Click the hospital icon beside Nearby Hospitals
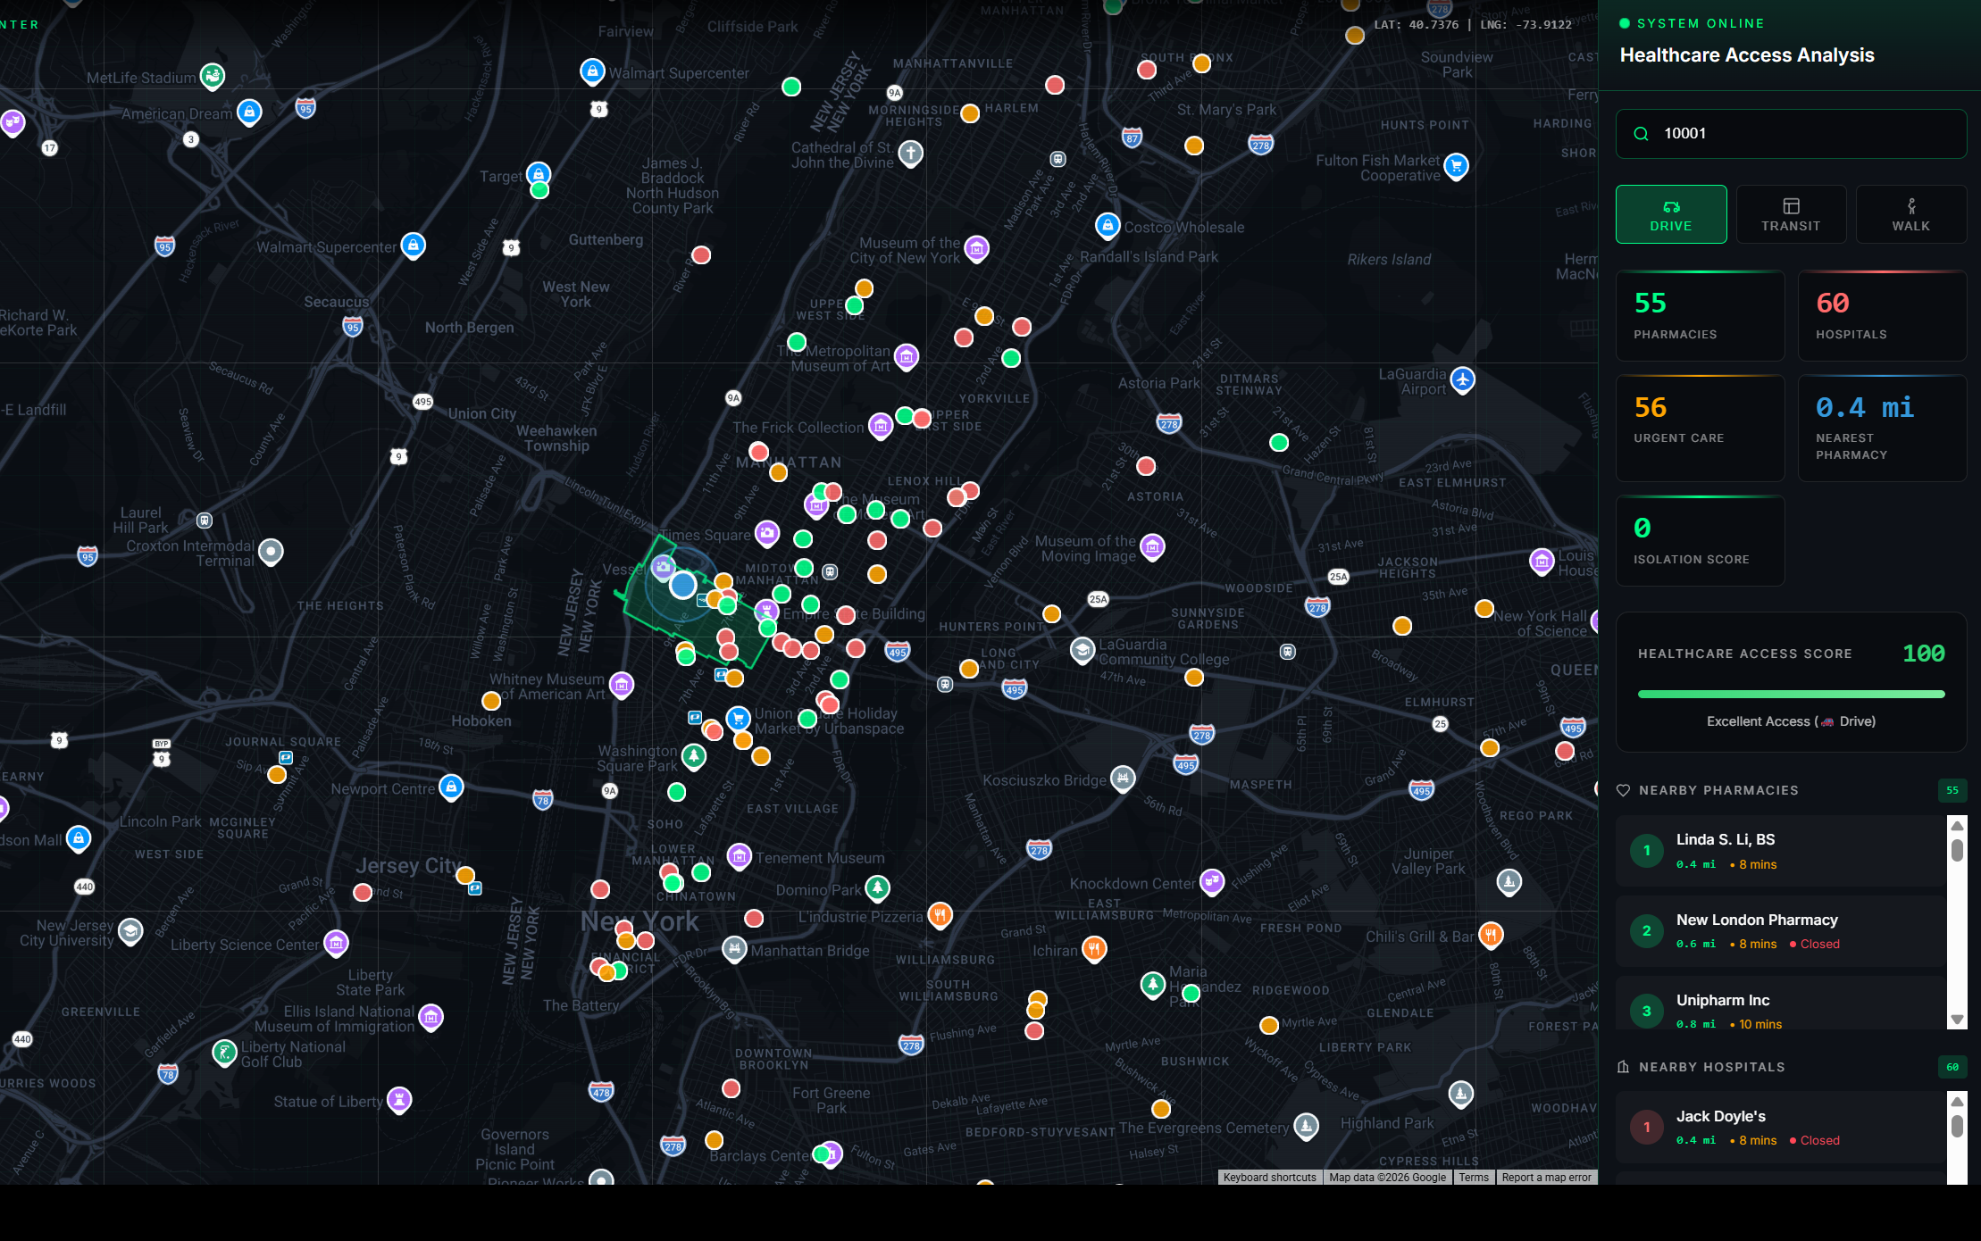 1623,1067
